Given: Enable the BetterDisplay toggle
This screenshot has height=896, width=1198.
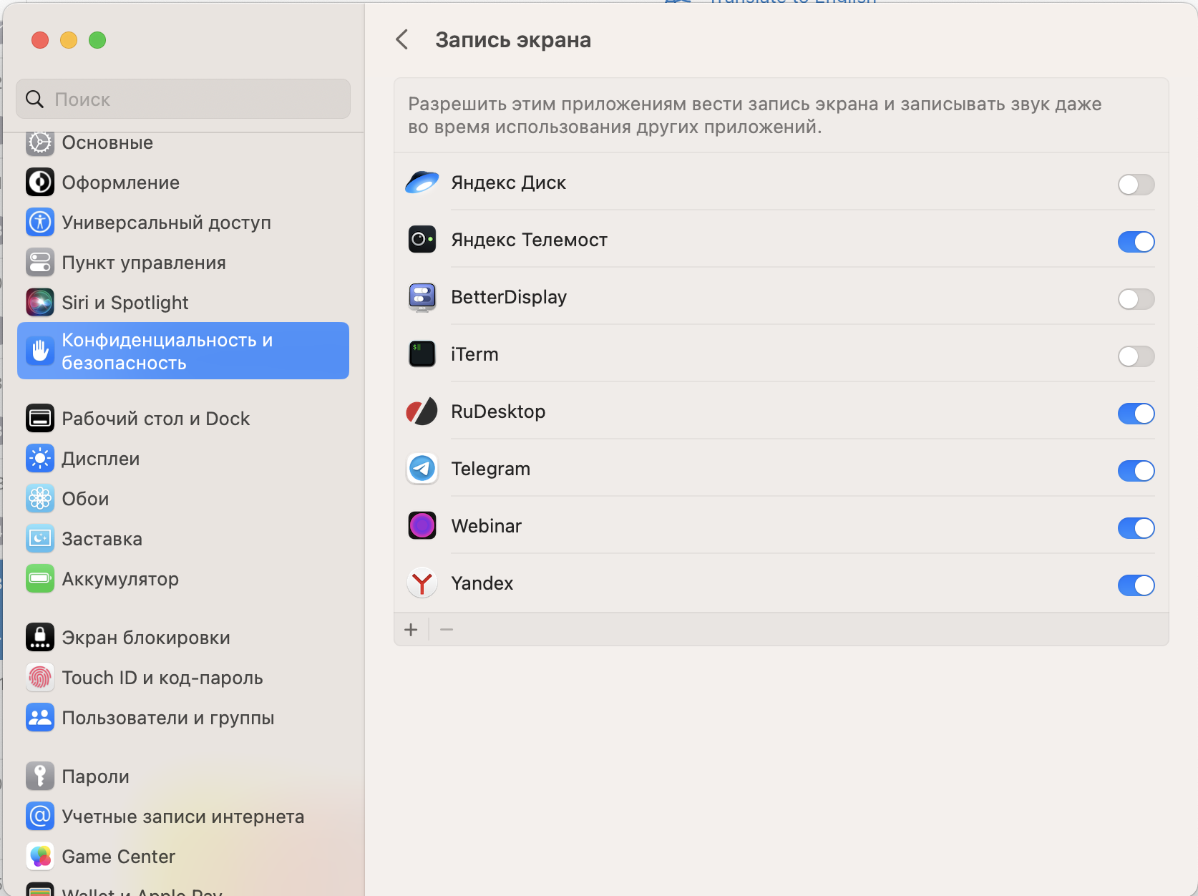Looking at the screenshot, I should tap(1136, 299).
